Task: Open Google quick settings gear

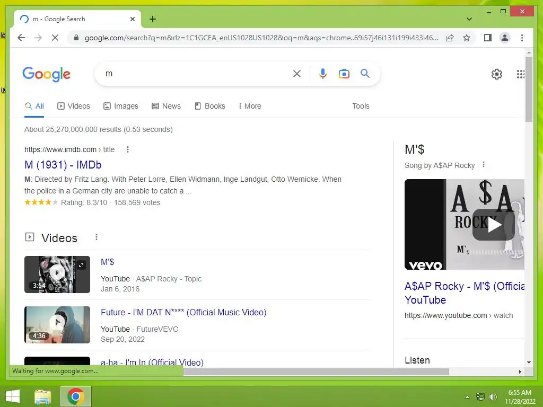Action: point(496,74)
